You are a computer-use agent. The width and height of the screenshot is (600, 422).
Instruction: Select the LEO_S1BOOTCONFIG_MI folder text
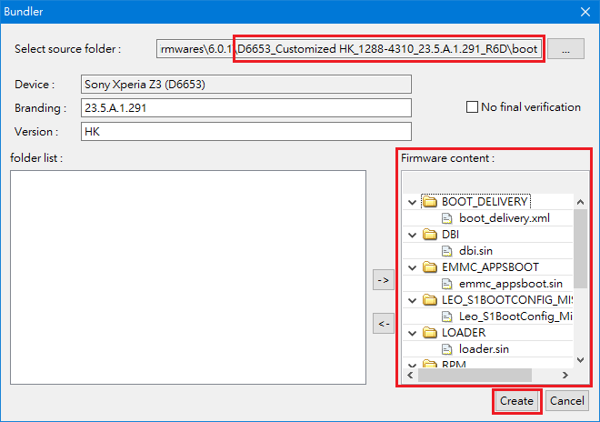point(507,300)
